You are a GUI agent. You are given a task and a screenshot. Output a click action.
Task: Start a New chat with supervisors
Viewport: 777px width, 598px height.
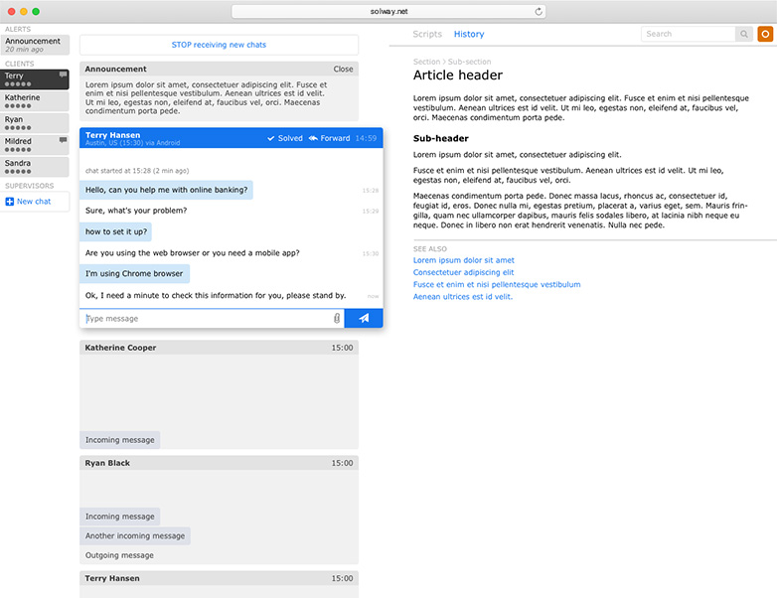pos(35,202)
